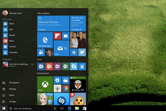
Task: Open File Explorer from Start menu
Action: 14,82
